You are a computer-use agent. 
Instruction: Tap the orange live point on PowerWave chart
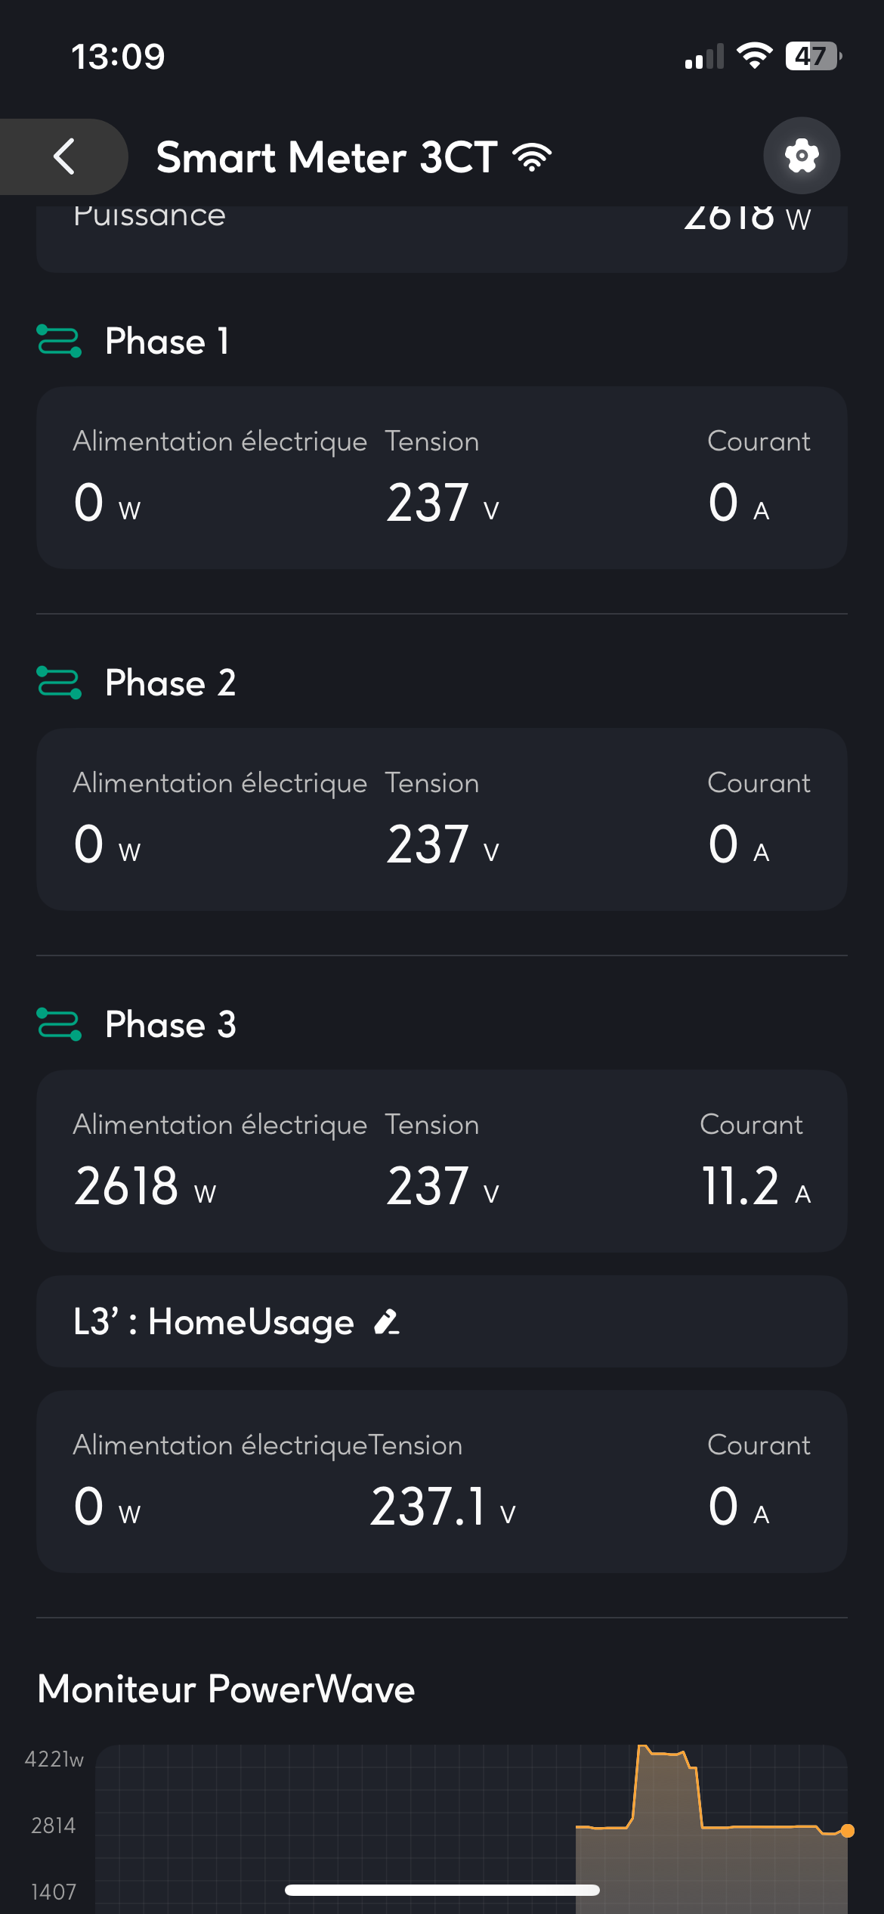(847, 1830)
